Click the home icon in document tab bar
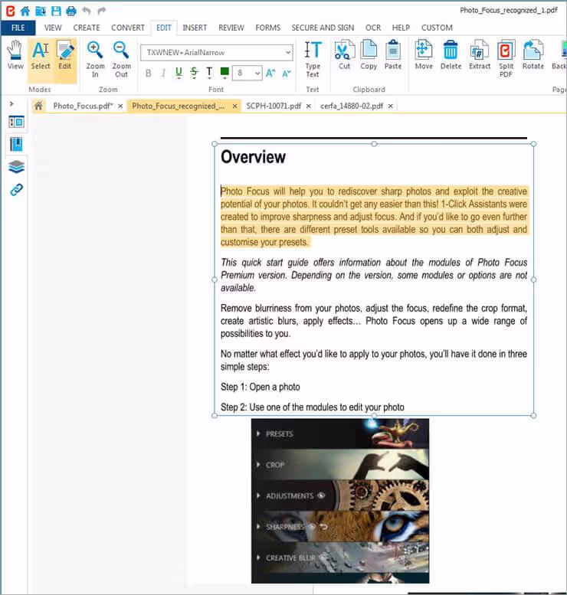Screen dimensions: 567x595 pyautogui.click(x=38, y=106)
